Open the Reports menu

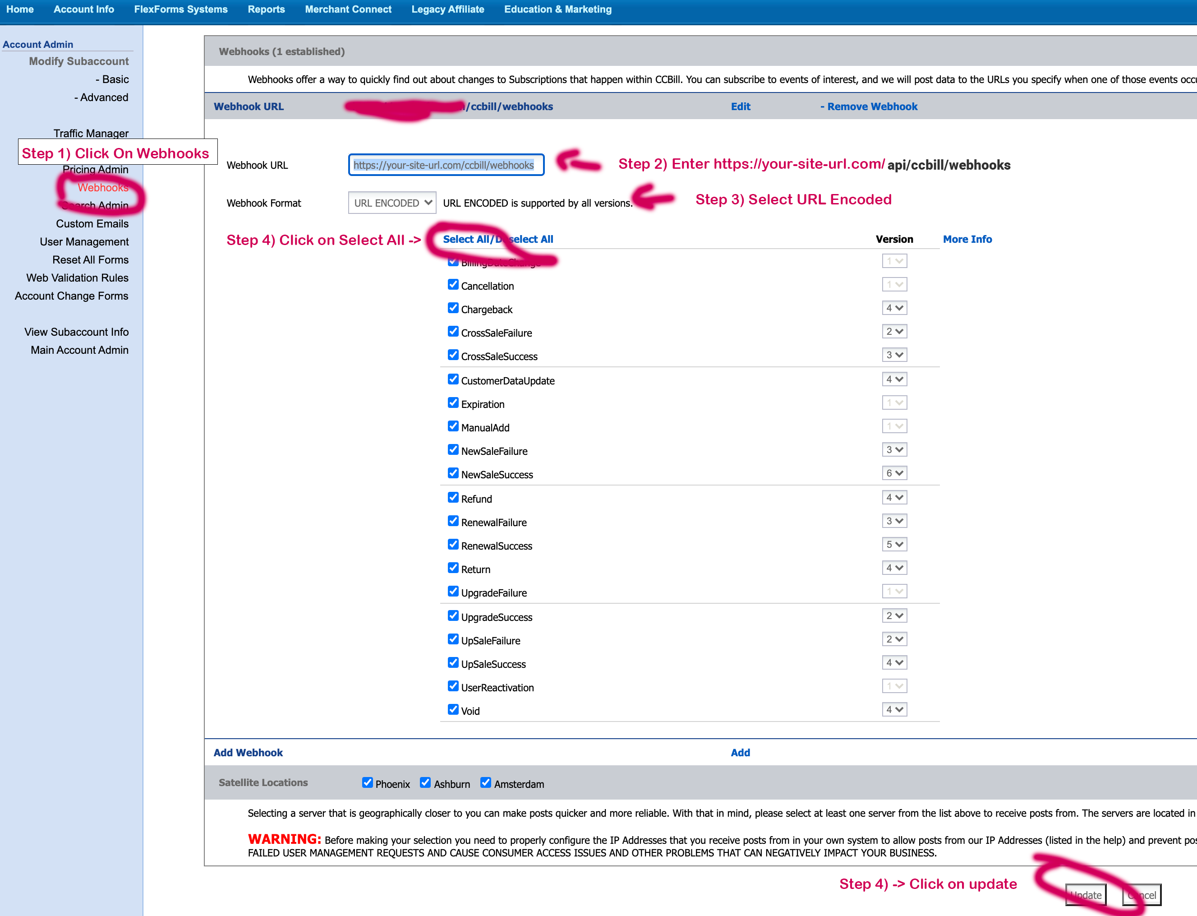pos(266,9)
